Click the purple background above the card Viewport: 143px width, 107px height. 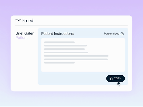pyautogui.click(x=71, y=8)
